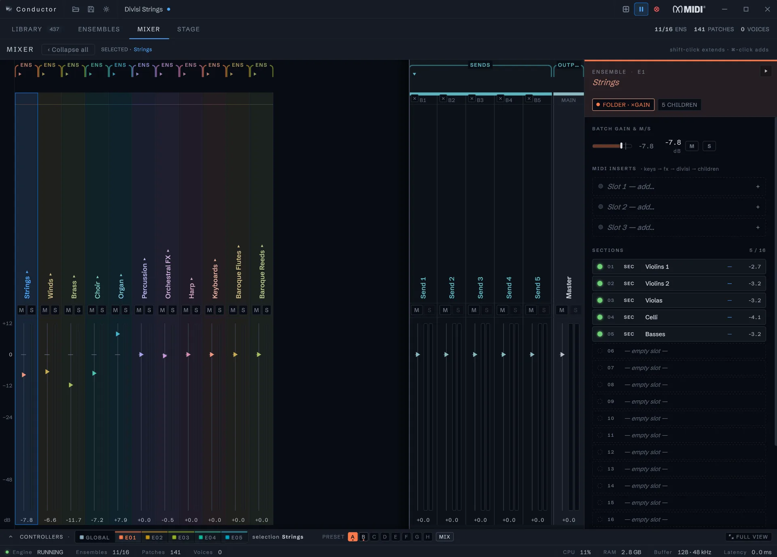This screenshot has width=777, height=557.
Task: Click the grid layout icon in title bar
Action: (626, 9)
